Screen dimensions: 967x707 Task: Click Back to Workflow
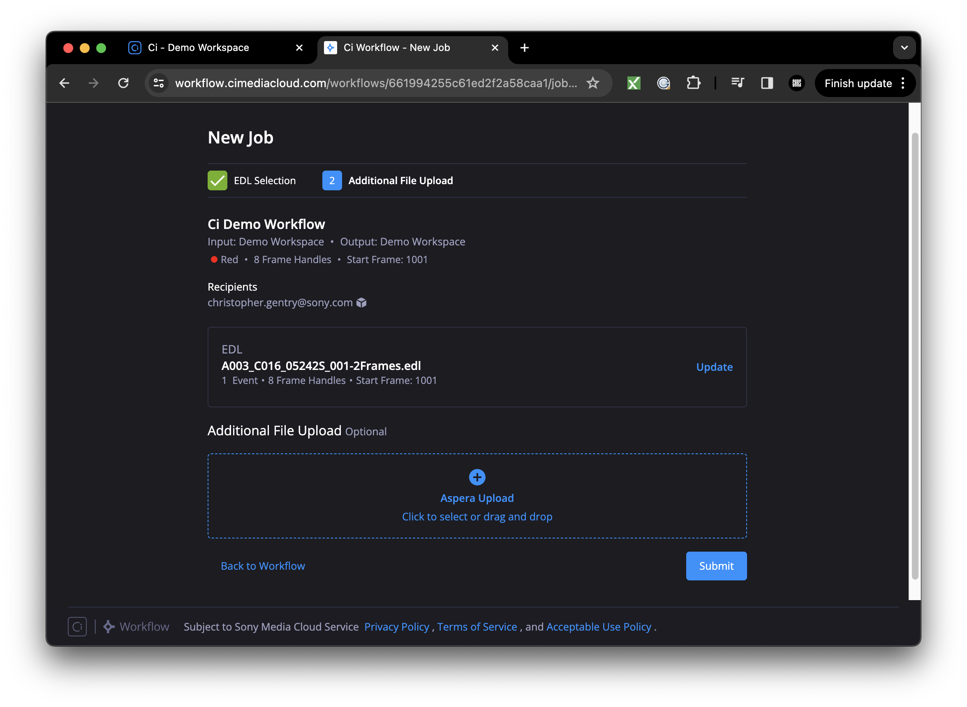[263, 566]
